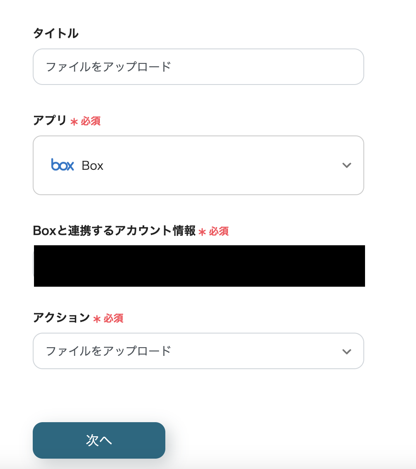Click the Boxと連携するアカウント情報 label
The width and height of the screenshot is (416, 469).
[114, 231]
